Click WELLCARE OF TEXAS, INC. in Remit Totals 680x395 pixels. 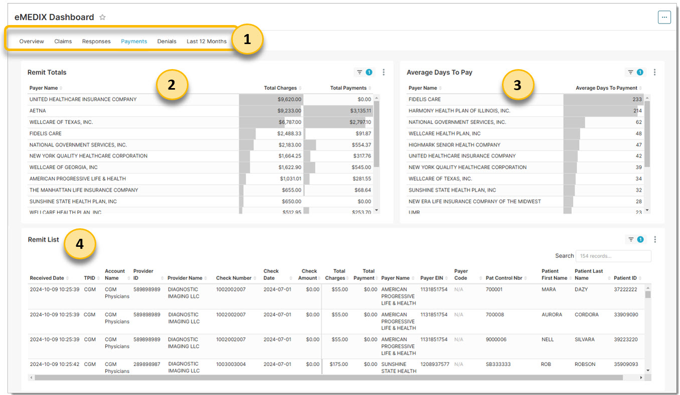pyautogui.click(x=61, y=122)
